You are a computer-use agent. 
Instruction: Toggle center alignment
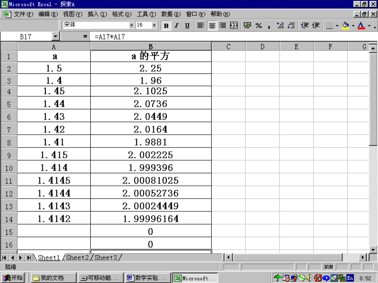tap(212, 26)
